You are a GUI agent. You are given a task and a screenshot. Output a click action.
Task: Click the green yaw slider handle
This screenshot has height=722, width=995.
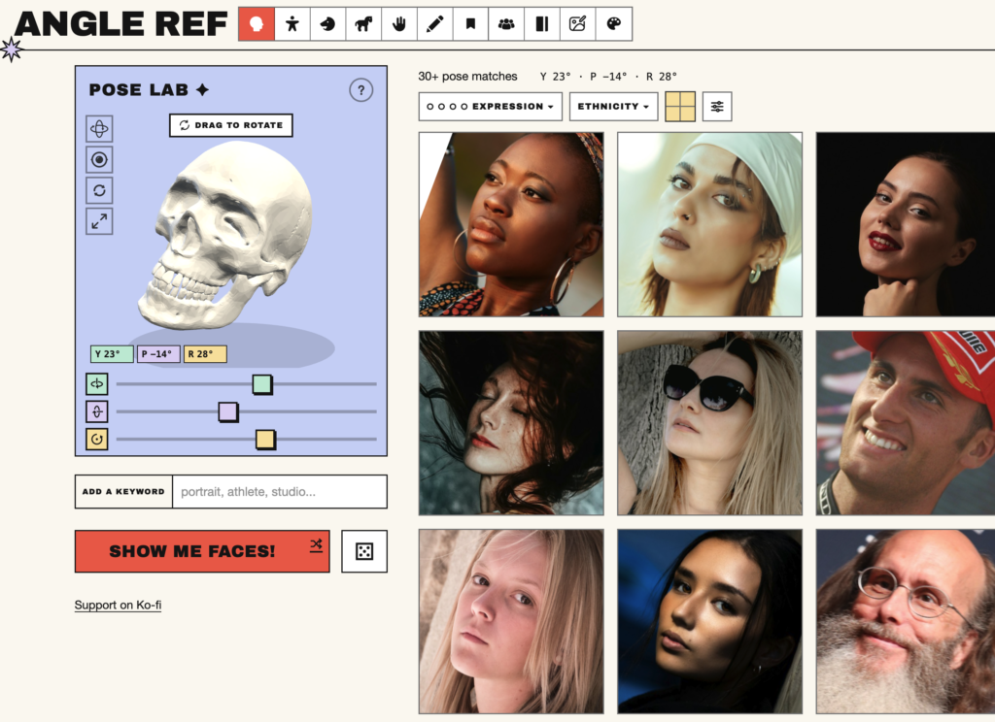262,384
